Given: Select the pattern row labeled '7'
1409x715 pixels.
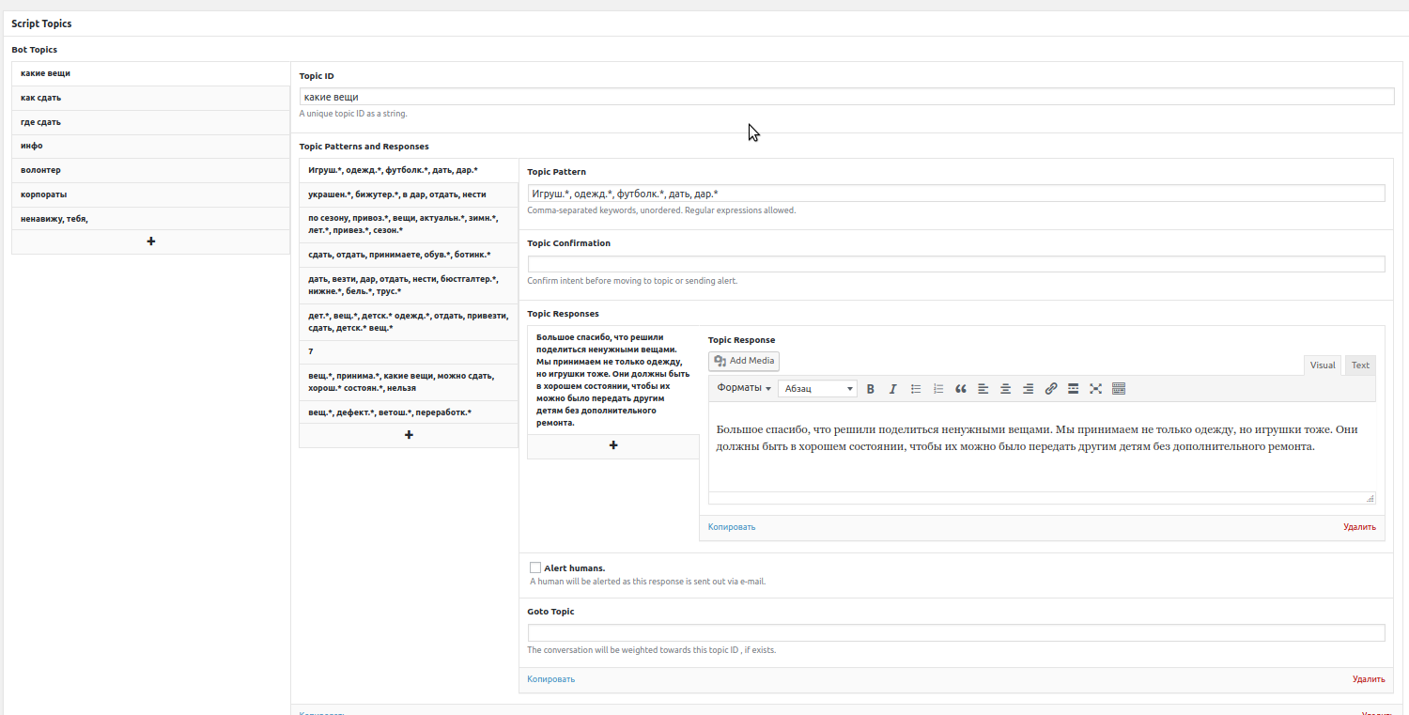Looking at the screenshot, I should point(409,351).
